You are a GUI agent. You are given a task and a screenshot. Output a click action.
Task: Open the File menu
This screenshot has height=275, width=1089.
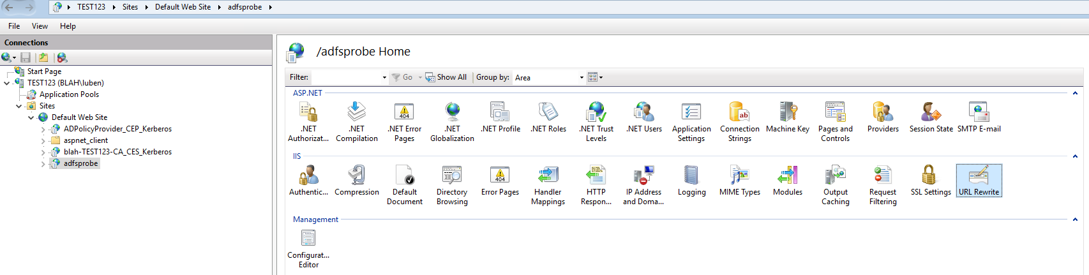14,26
